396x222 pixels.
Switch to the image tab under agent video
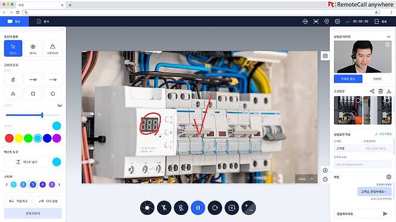pos(377,79)
